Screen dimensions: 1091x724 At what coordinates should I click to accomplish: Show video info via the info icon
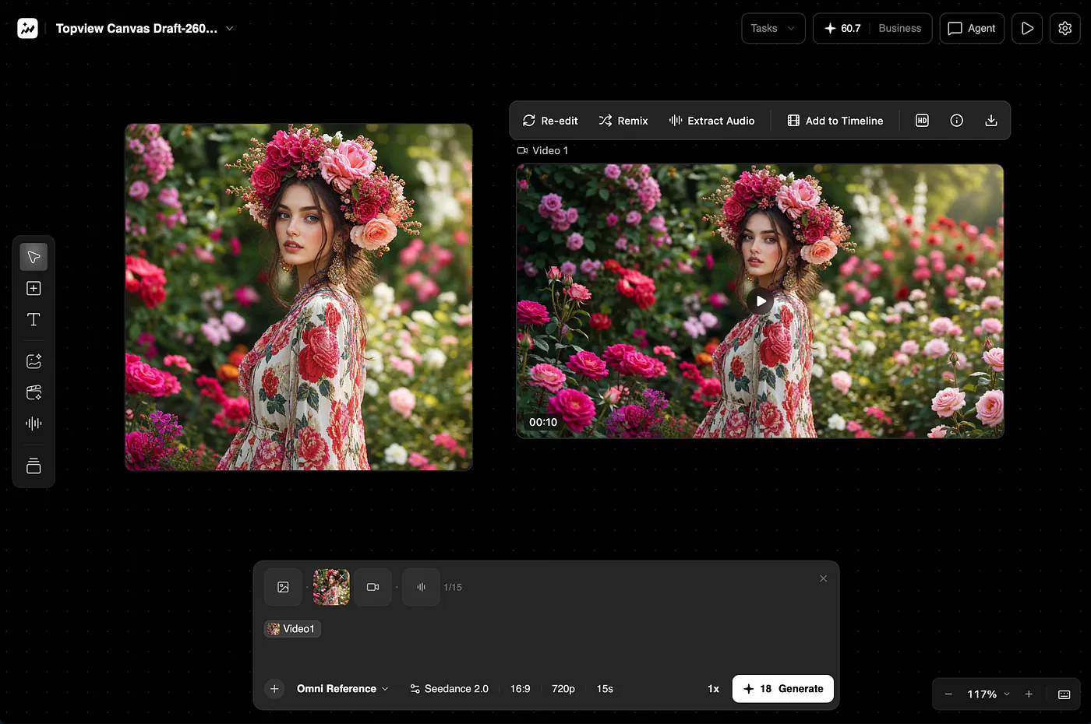957,121
